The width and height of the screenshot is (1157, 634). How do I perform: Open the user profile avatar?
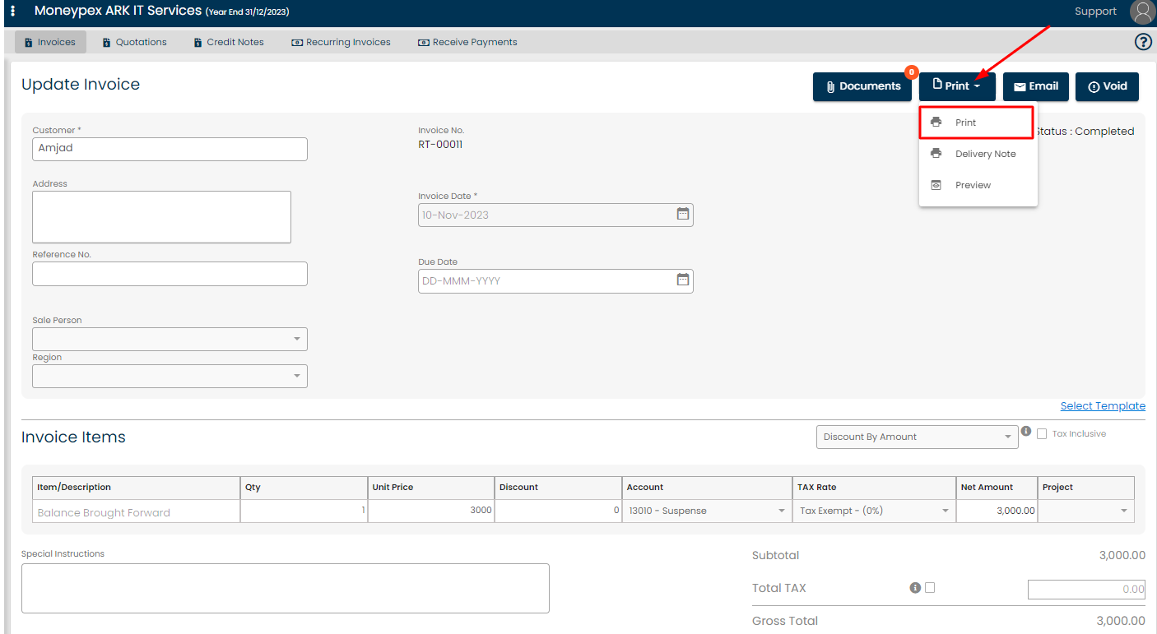click(x=1143, y=12)
